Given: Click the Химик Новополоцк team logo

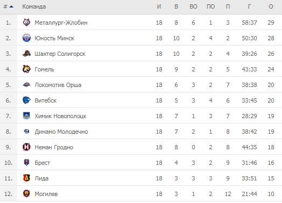Looking at the screenshot, I should (26, 116).
